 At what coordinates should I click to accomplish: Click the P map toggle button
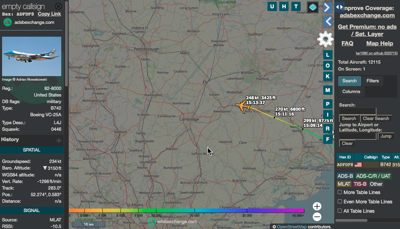pyautogui.click(x=328, y=104)
